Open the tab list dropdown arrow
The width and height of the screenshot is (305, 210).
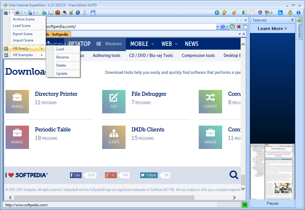240,34
